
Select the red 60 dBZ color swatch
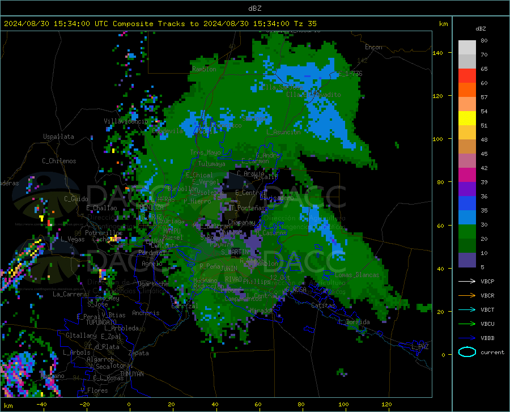(x=467, y=76)
